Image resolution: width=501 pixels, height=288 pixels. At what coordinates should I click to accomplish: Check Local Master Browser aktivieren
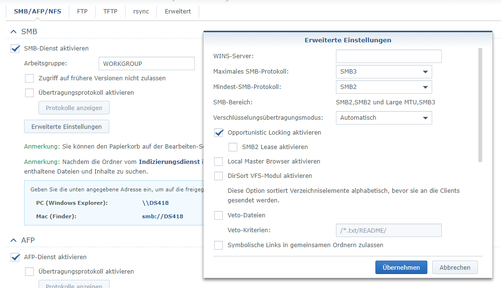click(218, 162)
